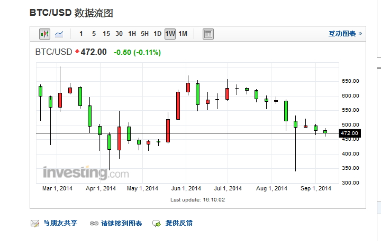Click the BTC/USD 数据流图 heading
381x241 pixels.
(x=71, y=13)
